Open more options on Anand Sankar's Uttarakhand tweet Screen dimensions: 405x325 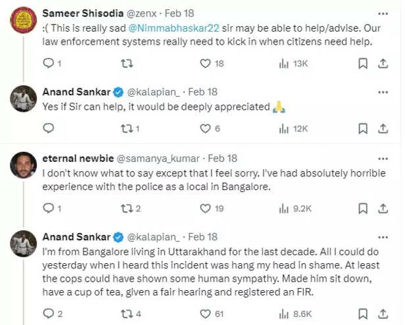point(383,236)
